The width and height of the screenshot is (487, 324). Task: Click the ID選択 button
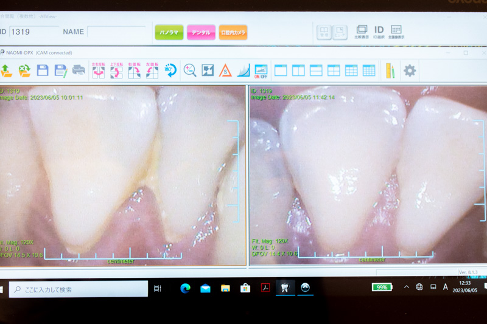coord(379,32)
